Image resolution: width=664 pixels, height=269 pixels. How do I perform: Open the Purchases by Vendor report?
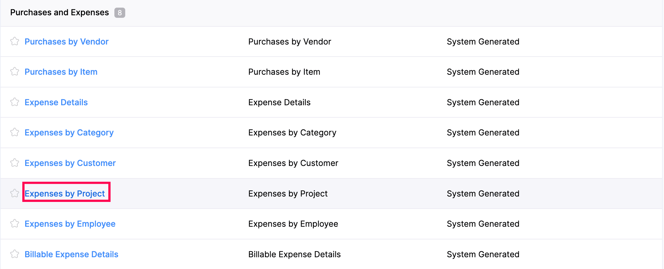tap(67, 42)
